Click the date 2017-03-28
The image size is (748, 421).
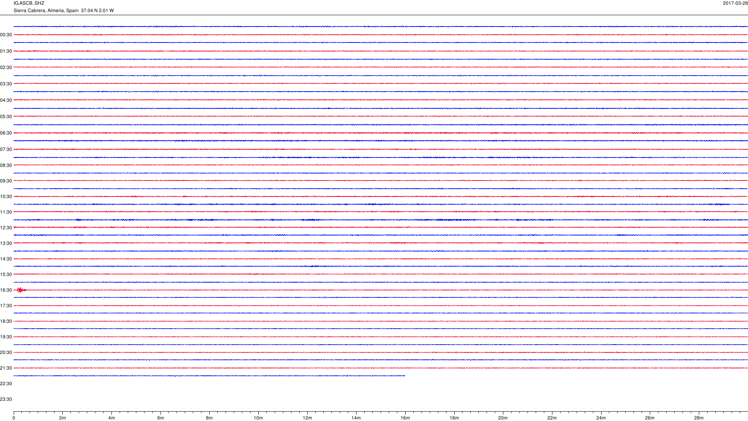735,3
